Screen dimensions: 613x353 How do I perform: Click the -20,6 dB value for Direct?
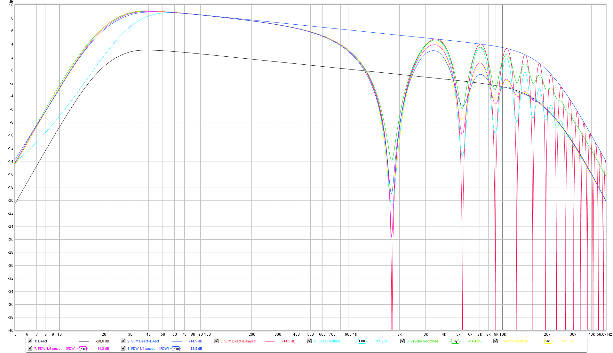[x=102, y=341]
